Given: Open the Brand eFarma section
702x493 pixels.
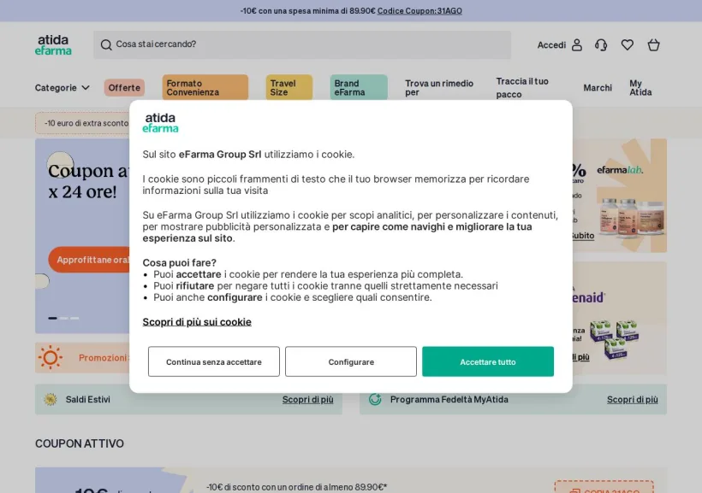Looking at the screenshot, I should click(359, 88).
